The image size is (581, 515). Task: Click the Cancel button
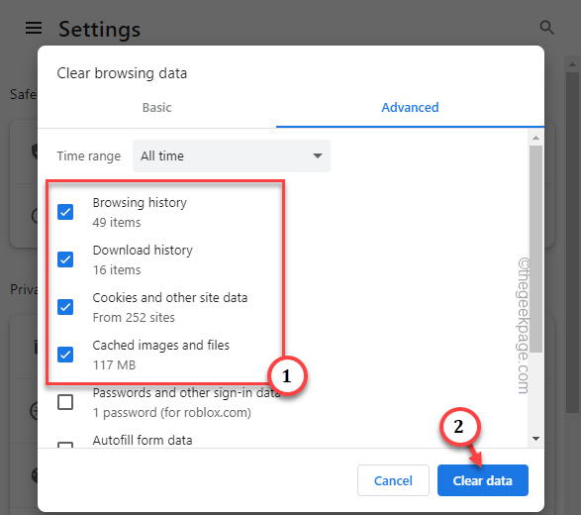click(x=393, y=480)
